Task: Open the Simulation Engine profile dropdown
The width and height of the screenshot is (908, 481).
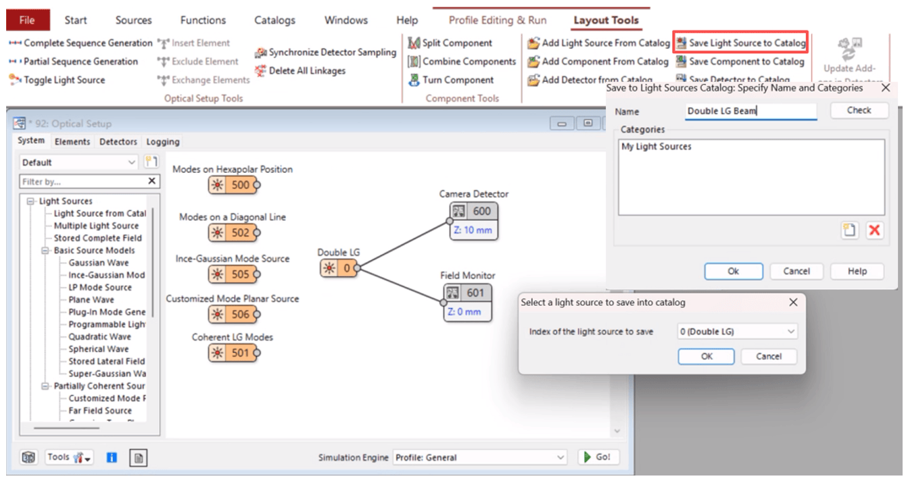Action: click(560, 457)
